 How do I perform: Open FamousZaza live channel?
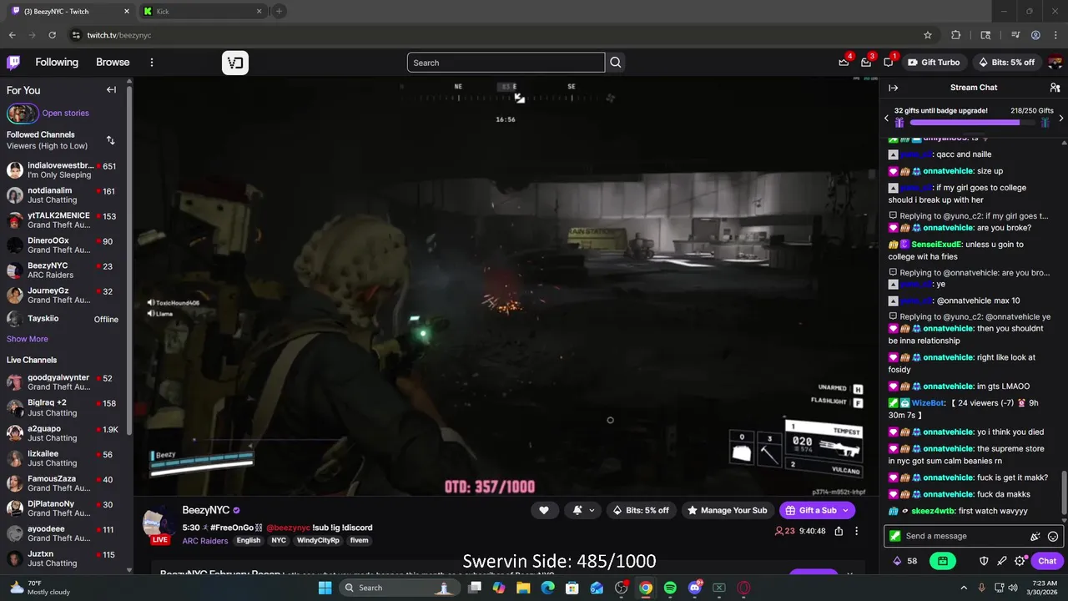click(63, 483)
